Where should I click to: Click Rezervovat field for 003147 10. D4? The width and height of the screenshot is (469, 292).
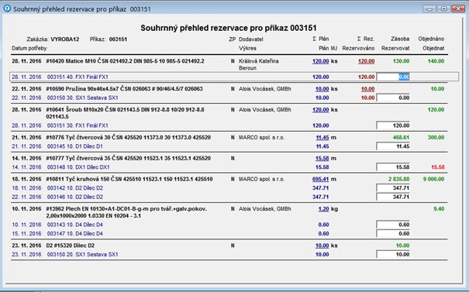click(x=393, y=233)
